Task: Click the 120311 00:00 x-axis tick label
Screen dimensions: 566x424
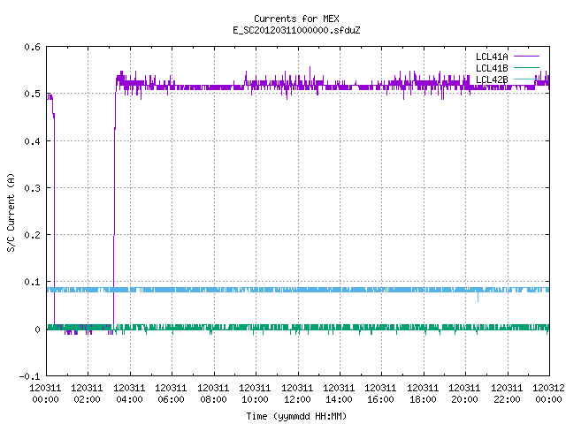Action: pos(45,394)
